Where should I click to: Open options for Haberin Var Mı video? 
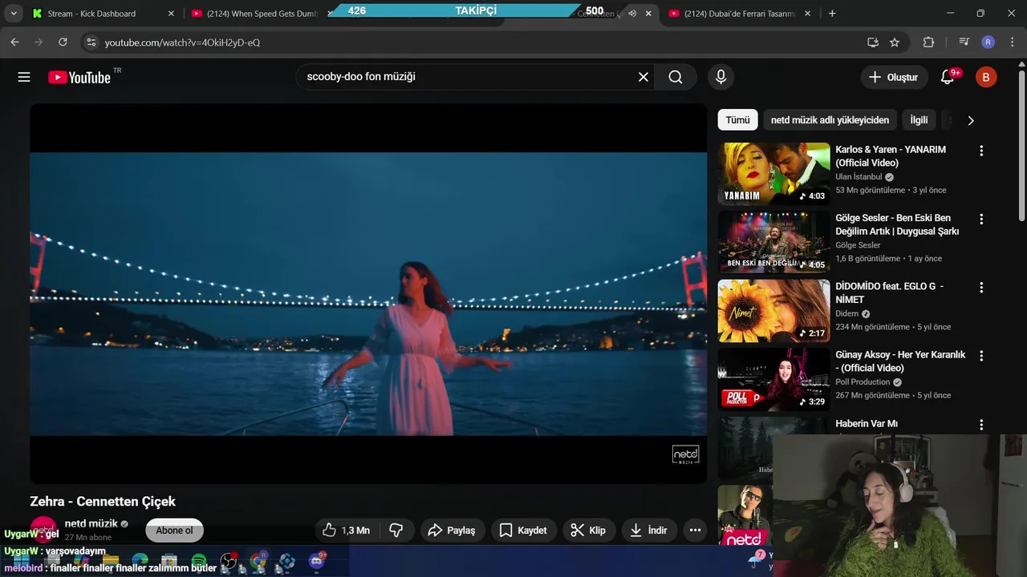(x=980, y=425)
